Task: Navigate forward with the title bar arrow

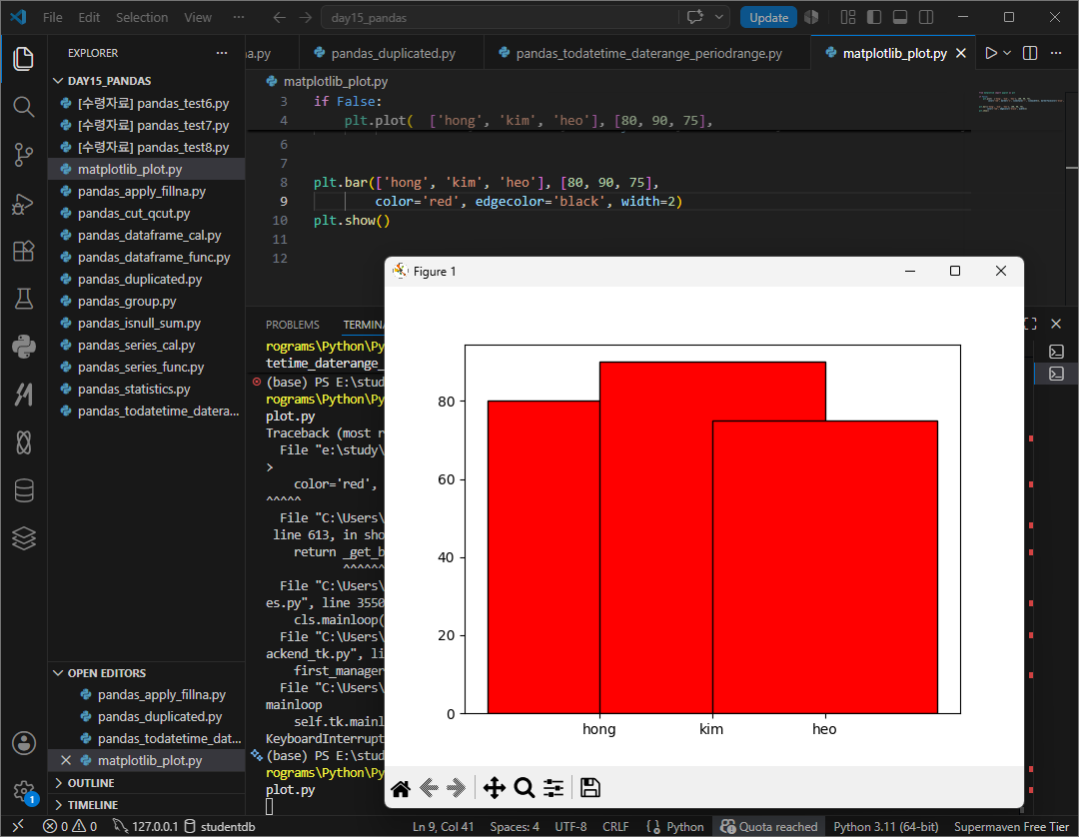Action: (306, 17)
